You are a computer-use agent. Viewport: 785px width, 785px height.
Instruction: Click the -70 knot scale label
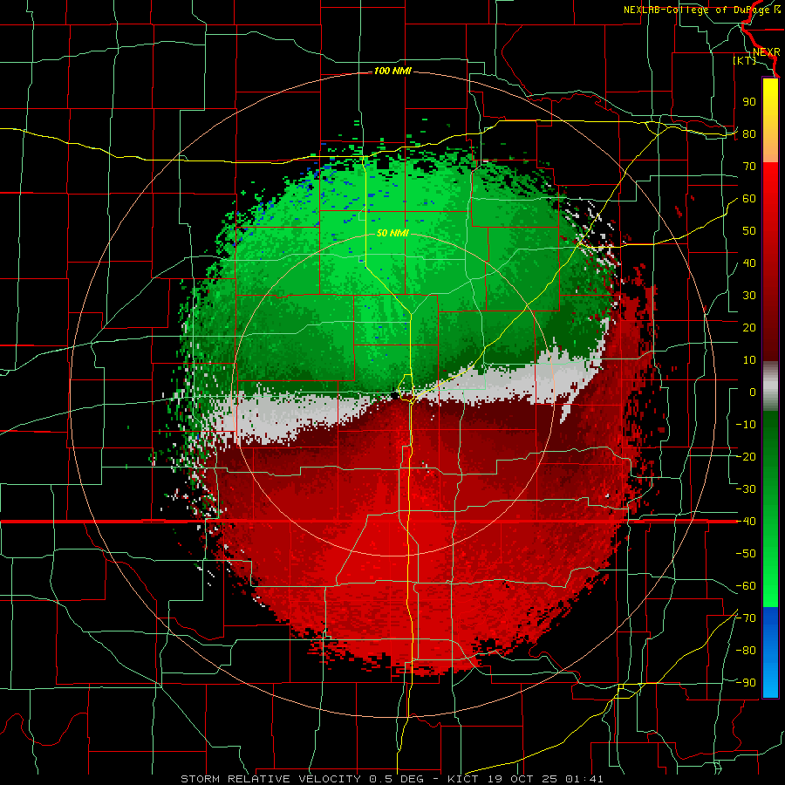coord(746,618)
